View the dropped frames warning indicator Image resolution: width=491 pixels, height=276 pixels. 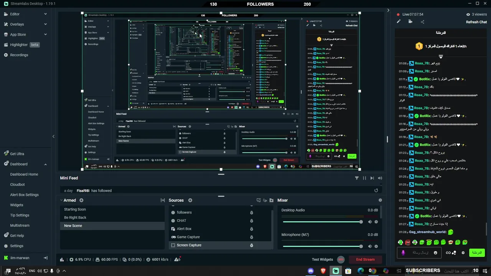coord(177,260)
